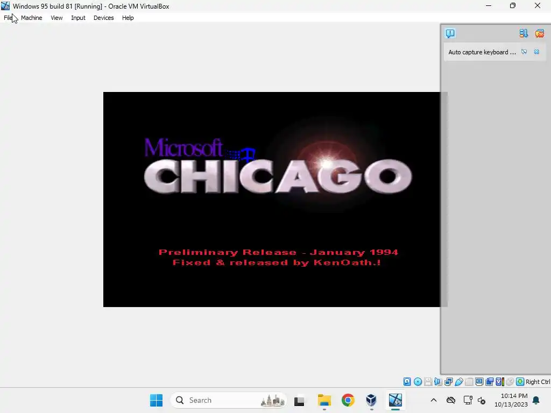The height and width of the screenshot is (413, 551).
Task: Click the cloud sync off tray icon
Action: (x=451, y=400)
